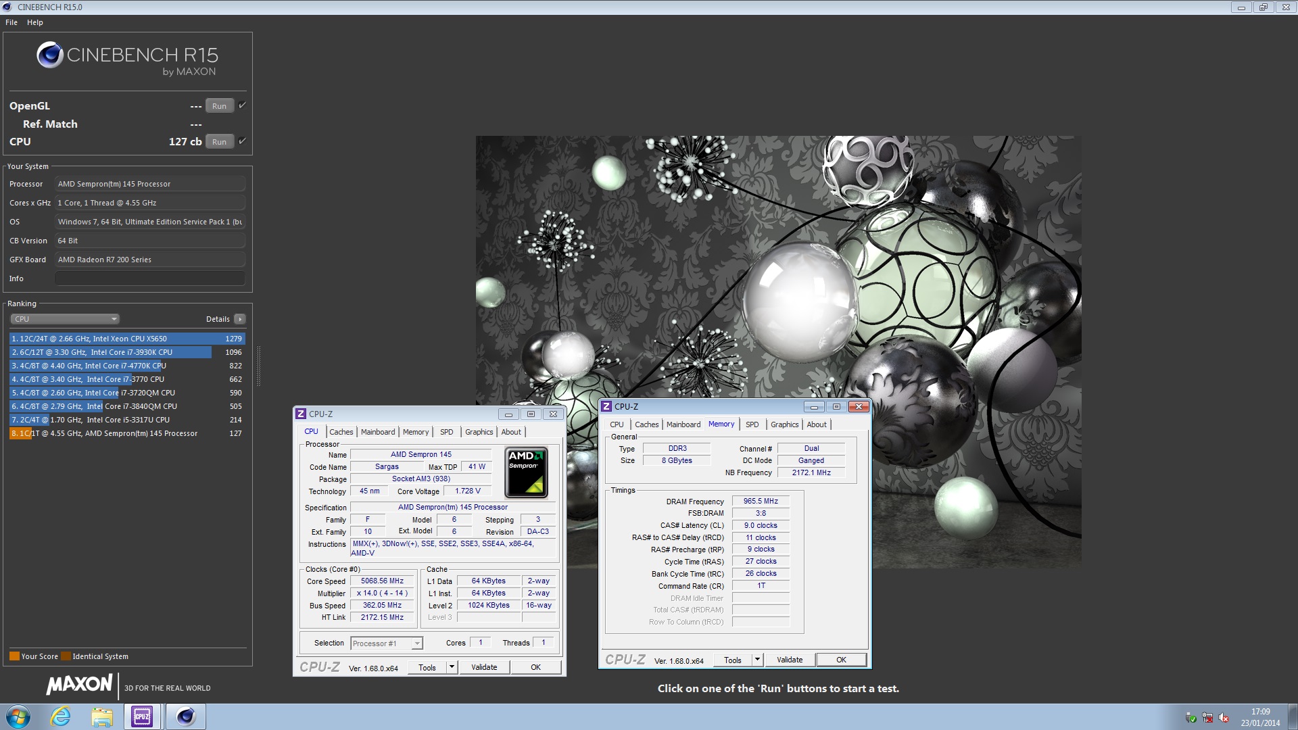This screenshot has height=730, width=1298.
Task: Click the MAXON logo at bottom left
Action: [79, 685]
